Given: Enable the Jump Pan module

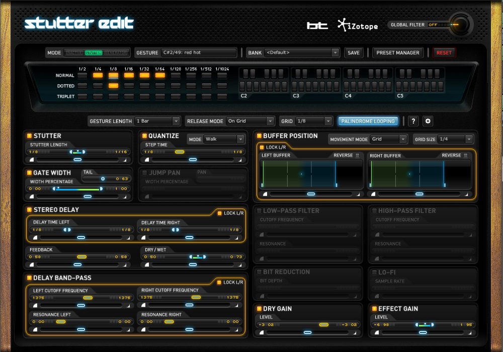Looking at the screenshot, I should tap(145, 173).
